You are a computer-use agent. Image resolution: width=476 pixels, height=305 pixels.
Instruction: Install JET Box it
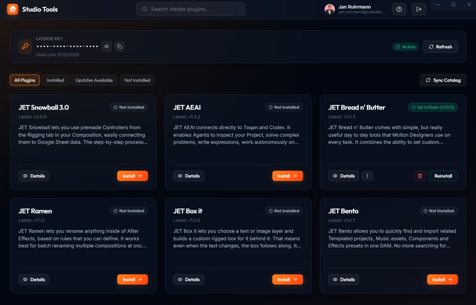click(288, 279)
